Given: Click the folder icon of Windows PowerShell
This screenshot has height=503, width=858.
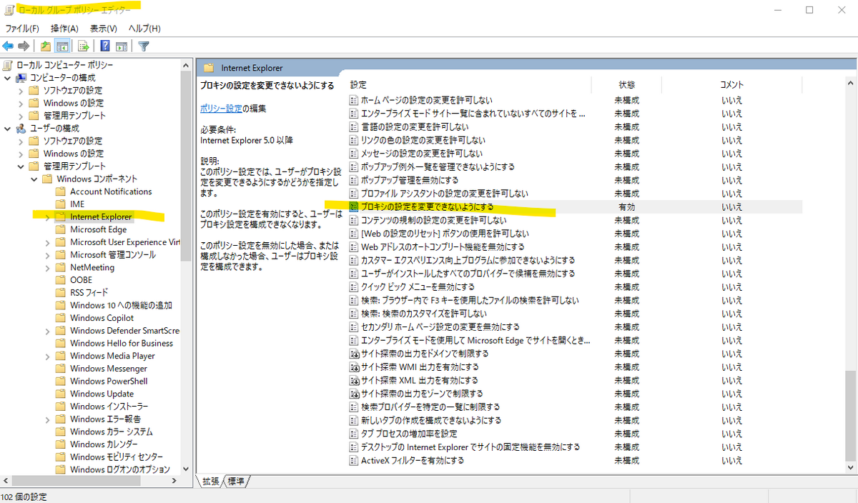Looking at the screenshot, I should pos(61,381).
